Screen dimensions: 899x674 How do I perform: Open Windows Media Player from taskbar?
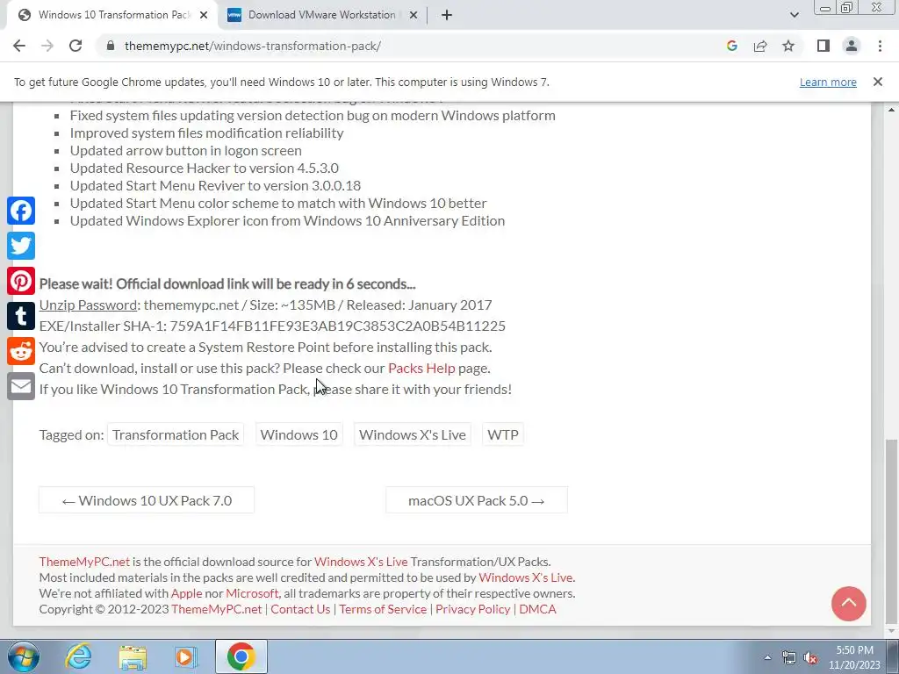pyautogui.click(x=186, y=656)
